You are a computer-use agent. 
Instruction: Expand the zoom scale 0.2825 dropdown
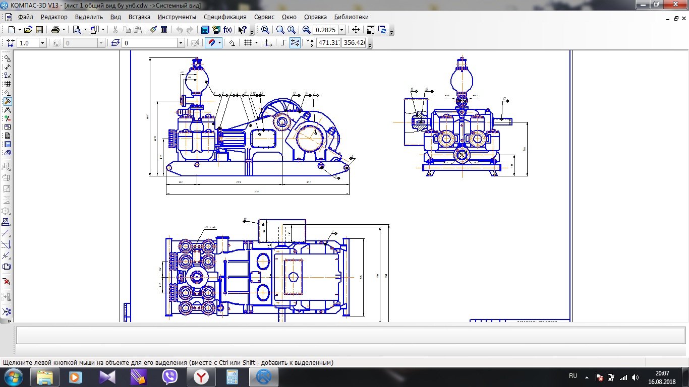coord(342,30)
